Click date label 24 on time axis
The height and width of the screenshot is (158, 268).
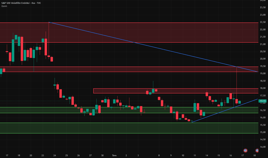pos(55,155)
